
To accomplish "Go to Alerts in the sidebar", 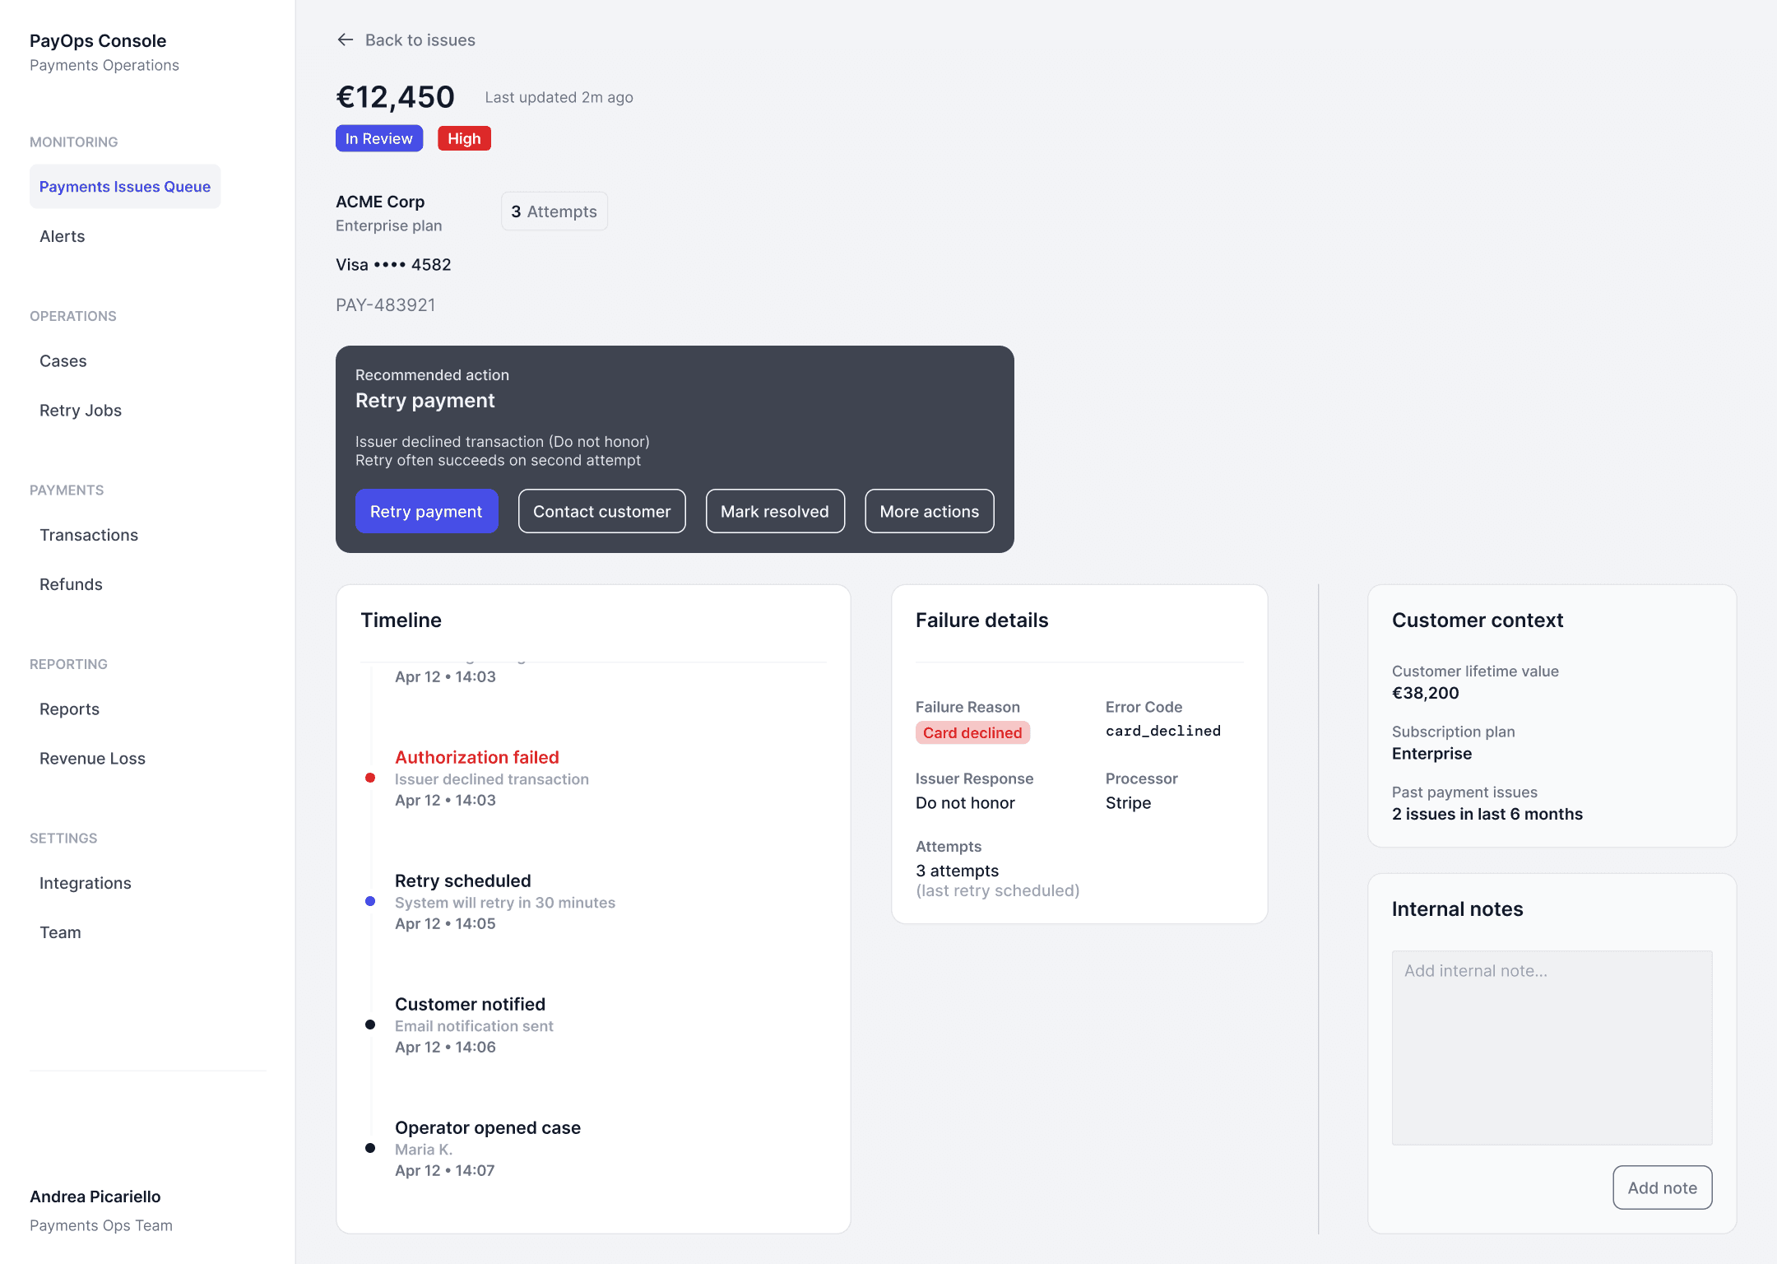I will coord(63,236).
